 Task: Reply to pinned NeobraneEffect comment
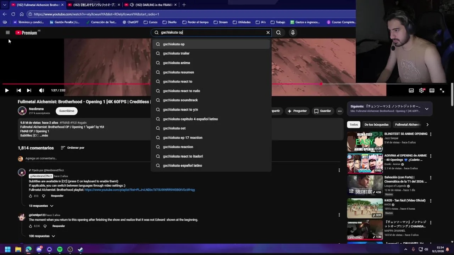click(x=57, y=196)
